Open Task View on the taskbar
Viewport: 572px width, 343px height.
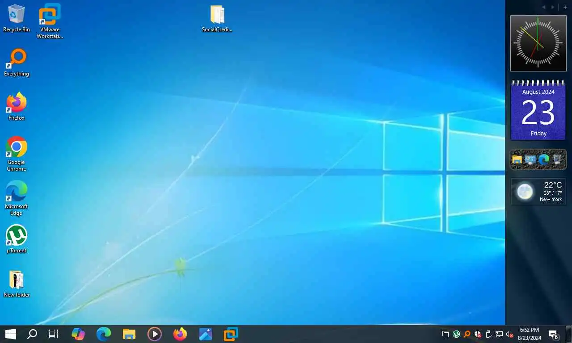click(x=54, y=334)
